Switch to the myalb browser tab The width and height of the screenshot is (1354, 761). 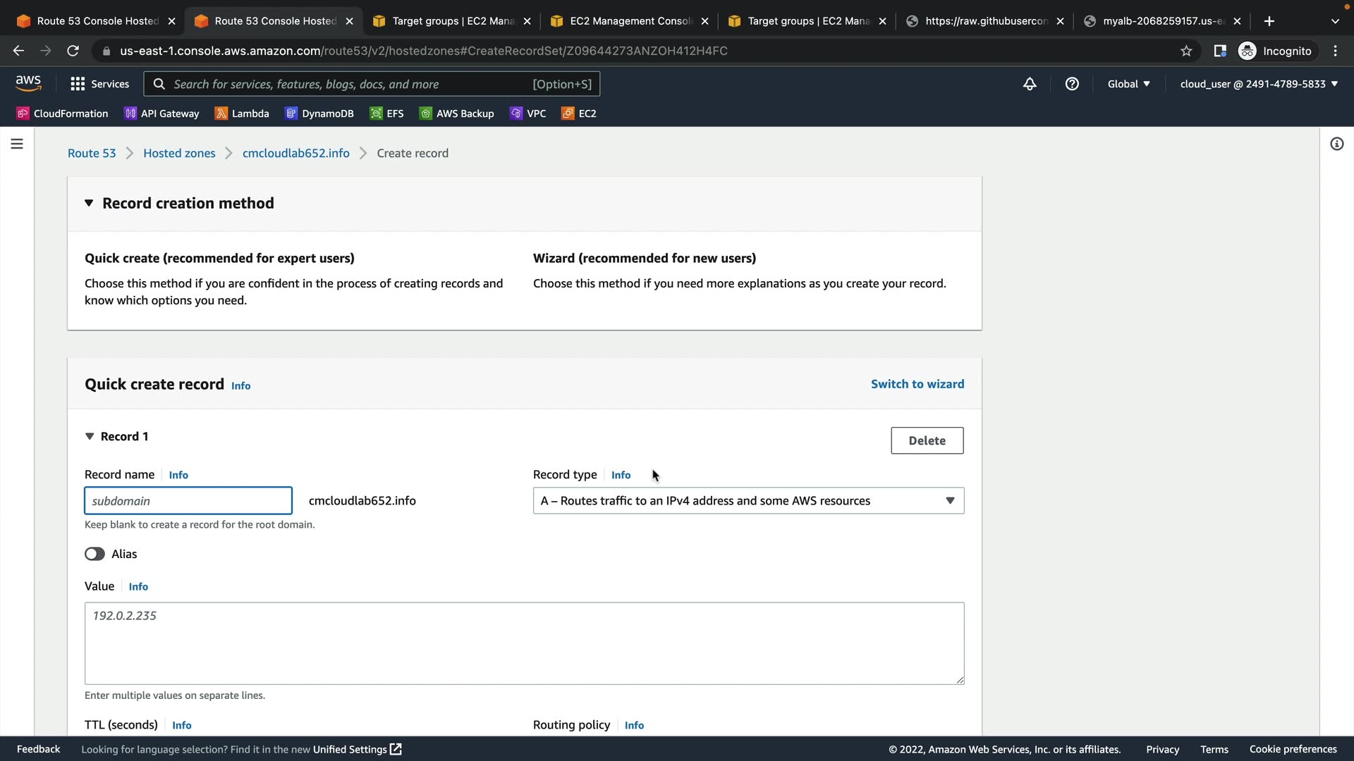point(1162,21)
